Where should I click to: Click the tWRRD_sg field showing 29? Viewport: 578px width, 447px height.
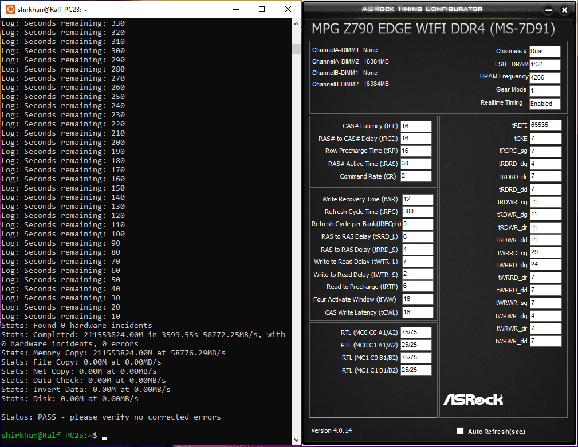tap(546, 252)
